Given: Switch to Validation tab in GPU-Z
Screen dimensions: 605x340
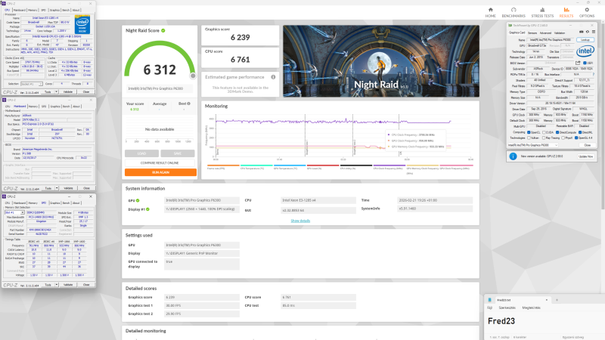Looking at the screenshot, I should 560,32.
